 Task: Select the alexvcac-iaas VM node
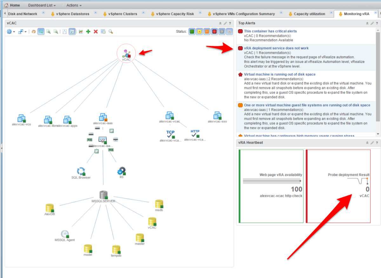click(x=103, y=119)
